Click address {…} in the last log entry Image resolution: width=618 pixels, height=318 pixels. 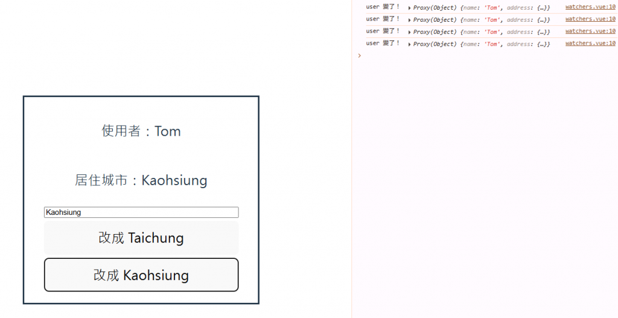tap(528, 44)
